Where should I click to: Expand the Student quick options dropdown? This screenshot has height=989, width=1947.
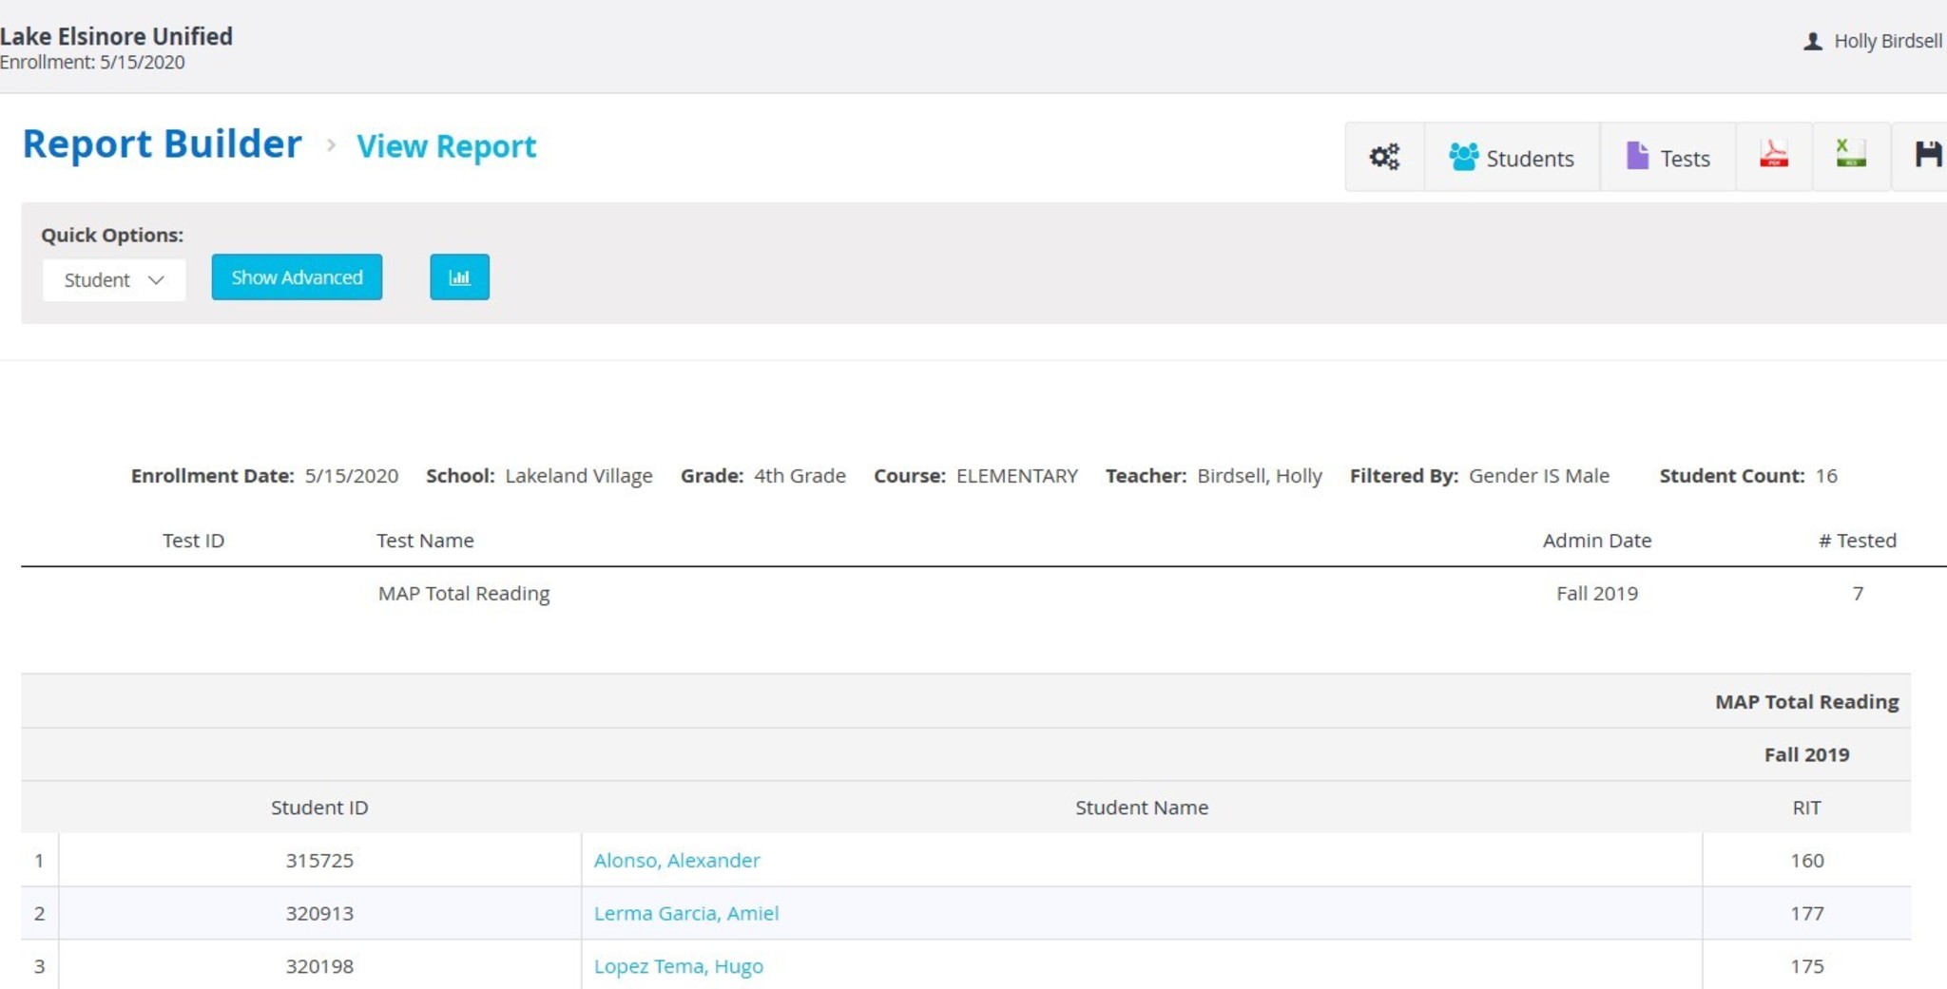tap(114, 280)
